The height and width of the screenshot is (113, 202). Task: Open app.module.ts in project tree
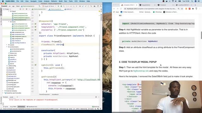pyautogui.click(x=16, y=40)
